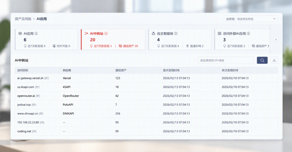Click 4SAPI supplier cell
This screenshot has height=152, width=292.
coord(67,87)
